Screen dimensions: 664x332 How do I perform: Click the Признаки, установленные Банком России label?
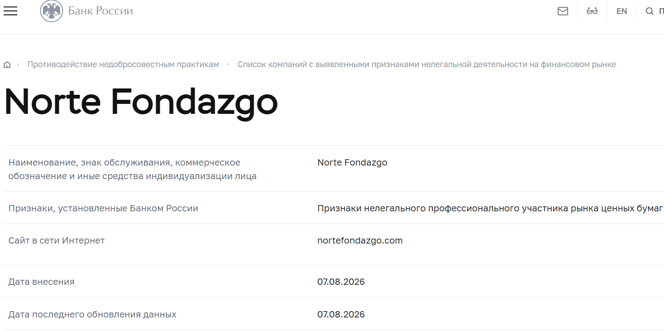pyautogui.click(x=103, y=208)
